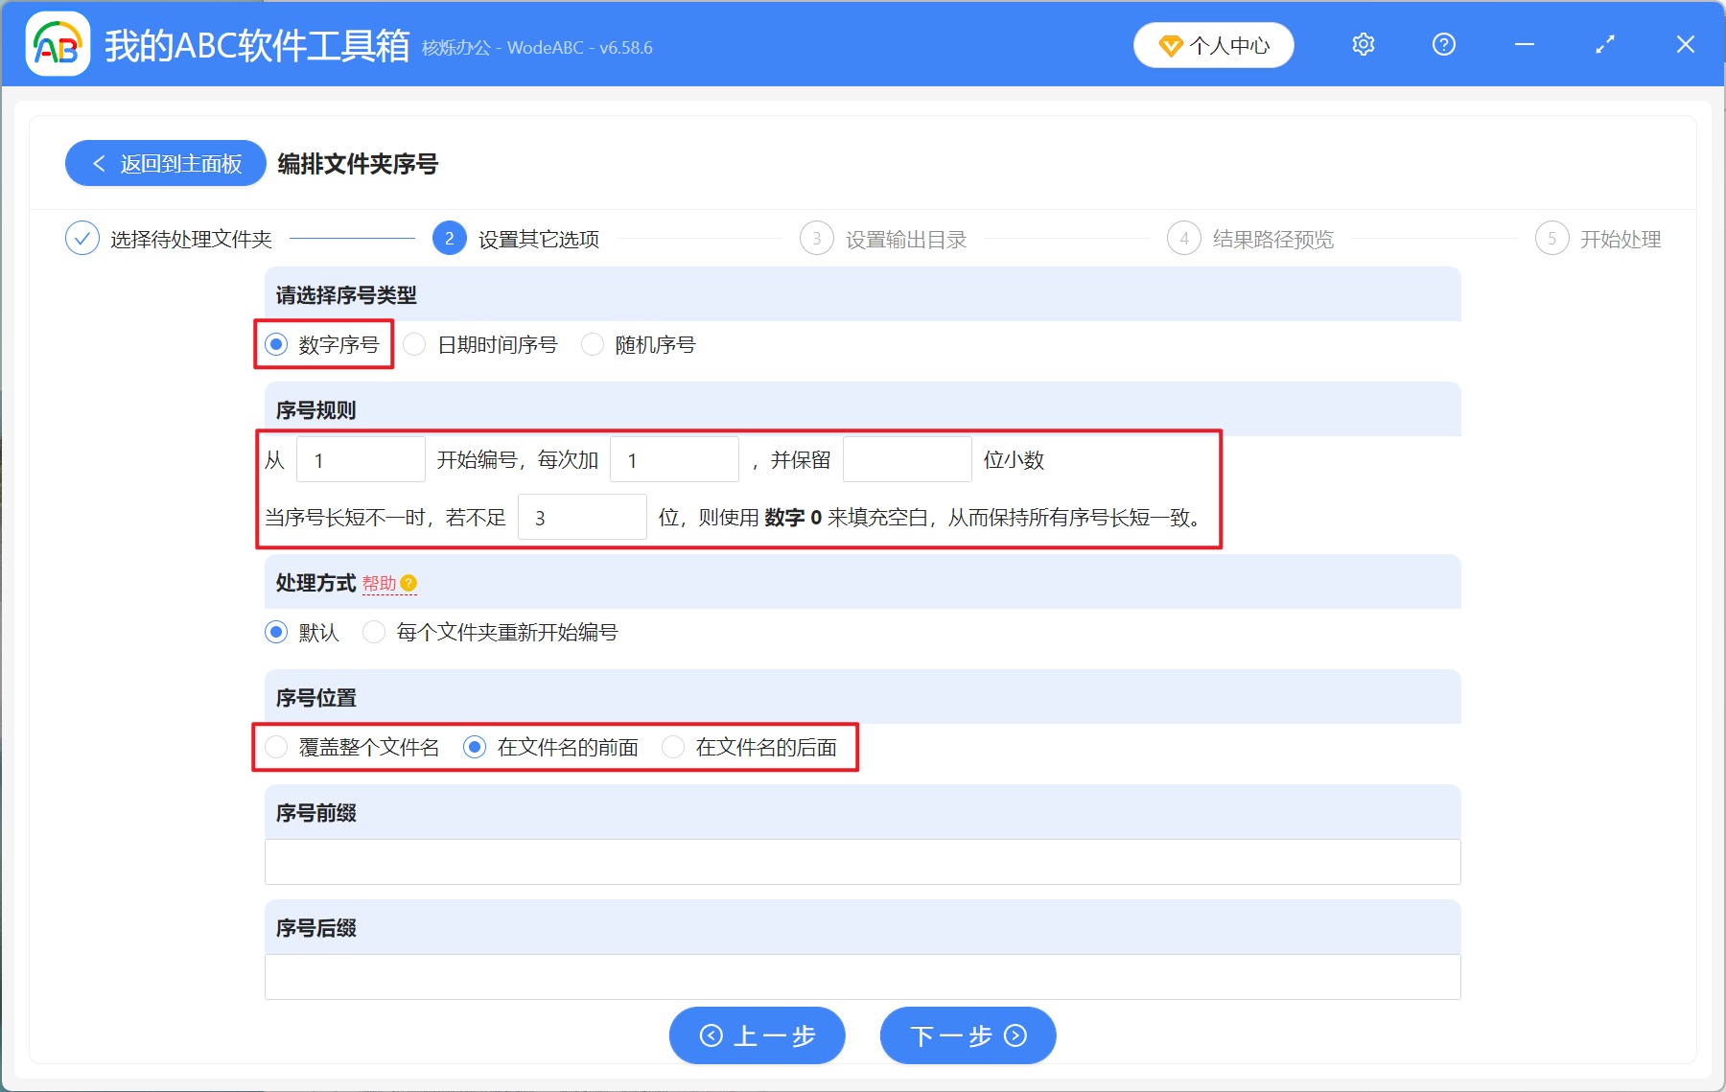
Task: Click the 序号前缀 input field
Action: point(861,862)
